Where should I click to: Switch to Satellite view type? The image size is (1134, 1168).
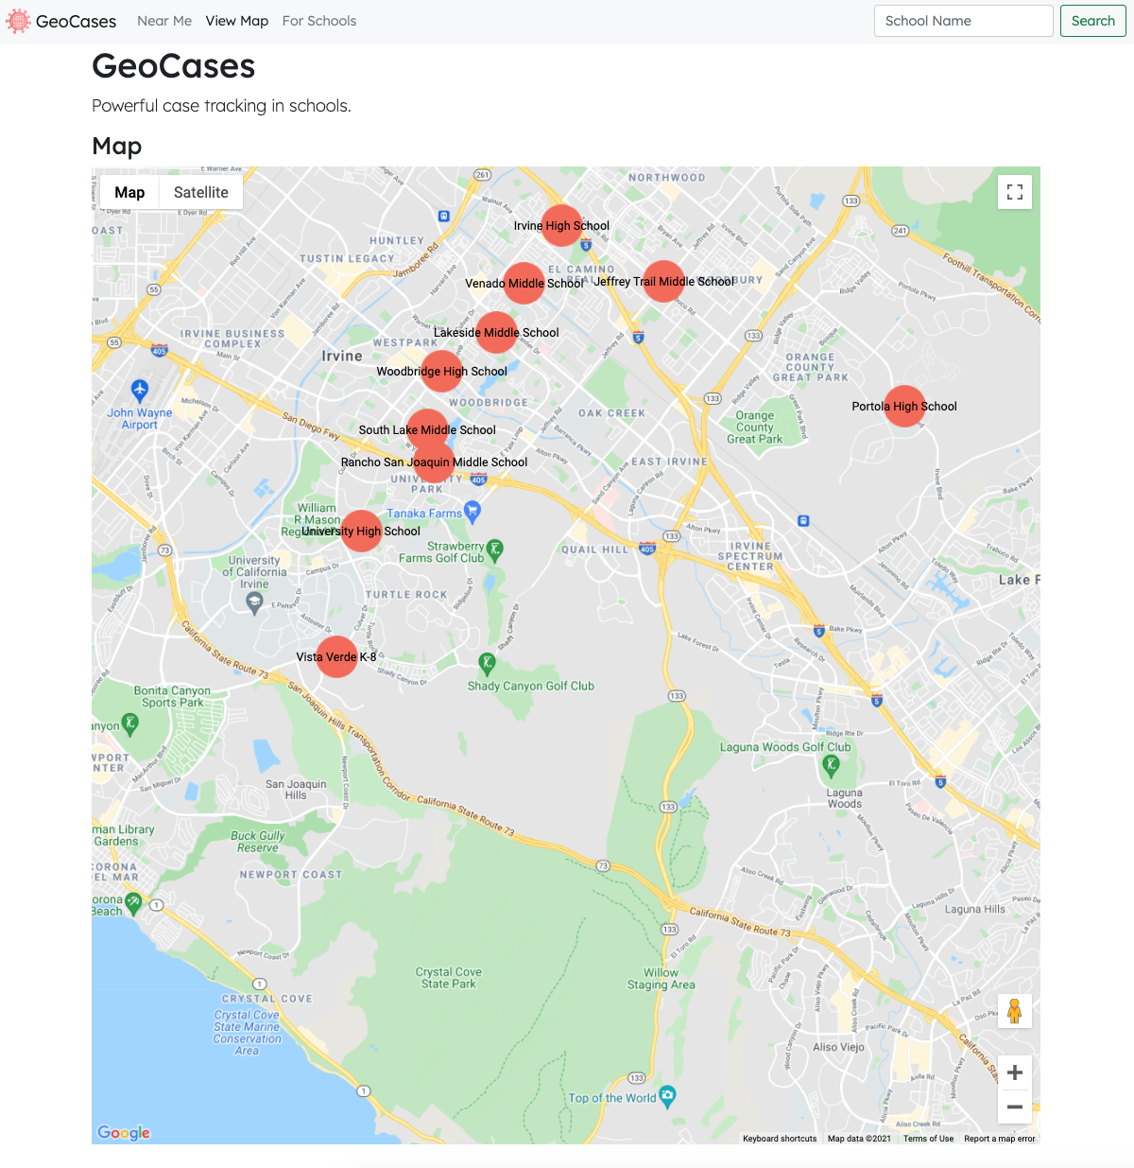[x=201, y=192]
